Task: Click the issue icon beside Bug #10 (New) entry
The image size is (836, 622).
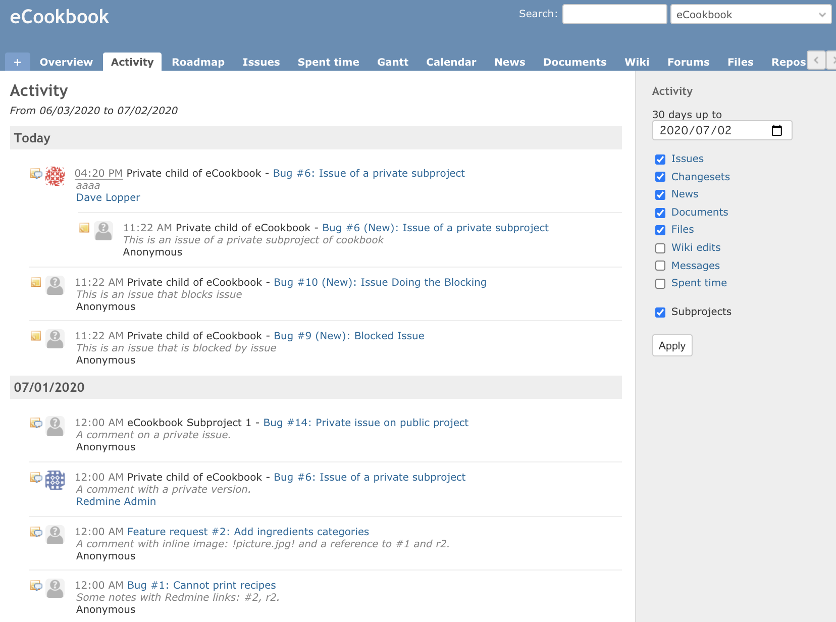Action: pos(36,282)
